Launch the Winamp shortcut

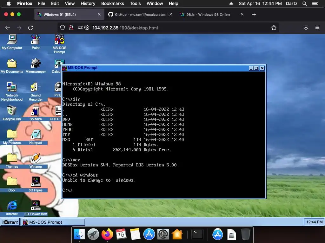[x=36, y=160]
